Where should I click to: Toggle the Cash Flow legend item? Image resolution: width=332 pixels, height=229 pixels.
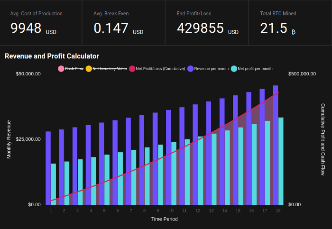coord(71,69)
